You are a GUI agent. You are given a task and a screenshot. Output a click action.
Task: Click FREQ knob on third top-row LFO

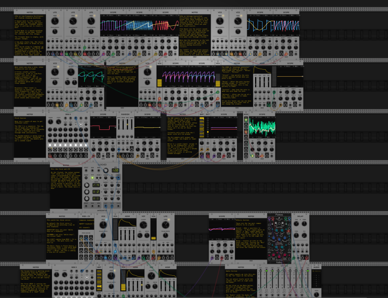(91, 21)
